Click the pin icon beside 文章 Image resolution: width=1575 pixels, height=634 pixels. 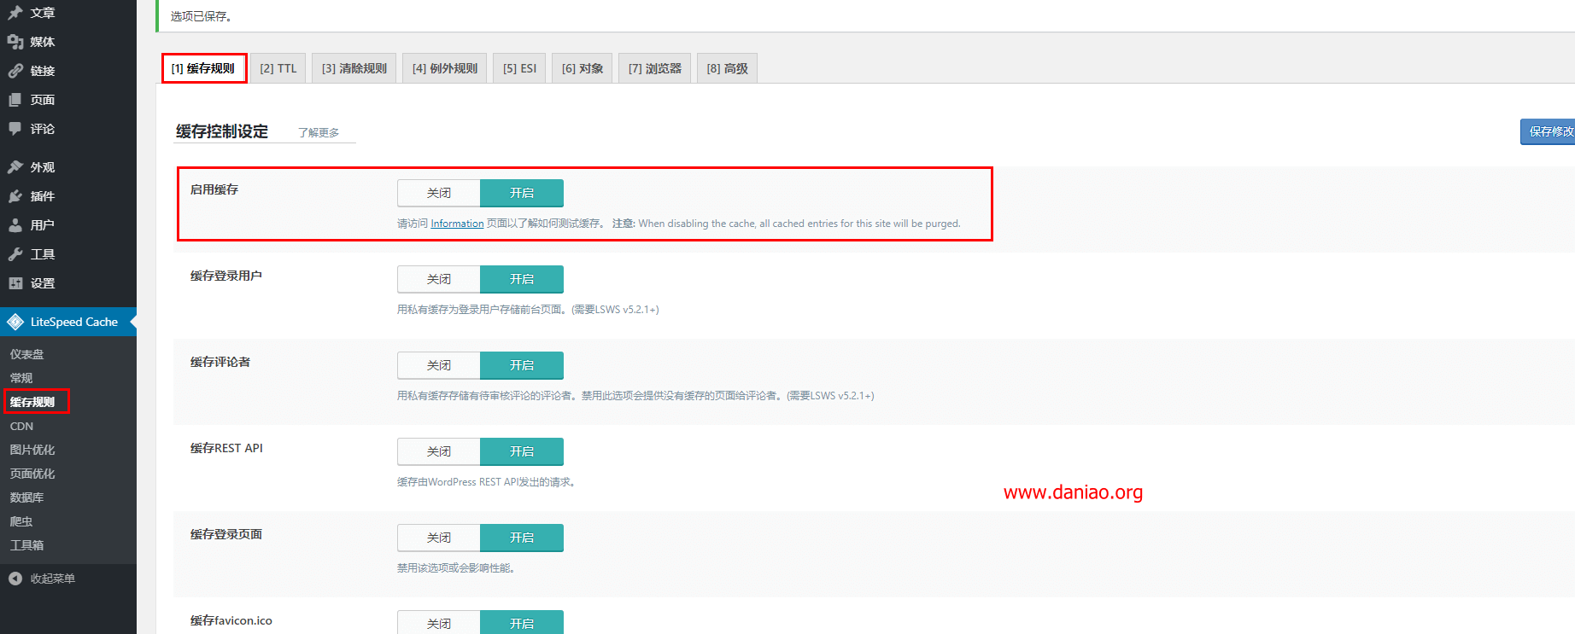pos(15,13)
